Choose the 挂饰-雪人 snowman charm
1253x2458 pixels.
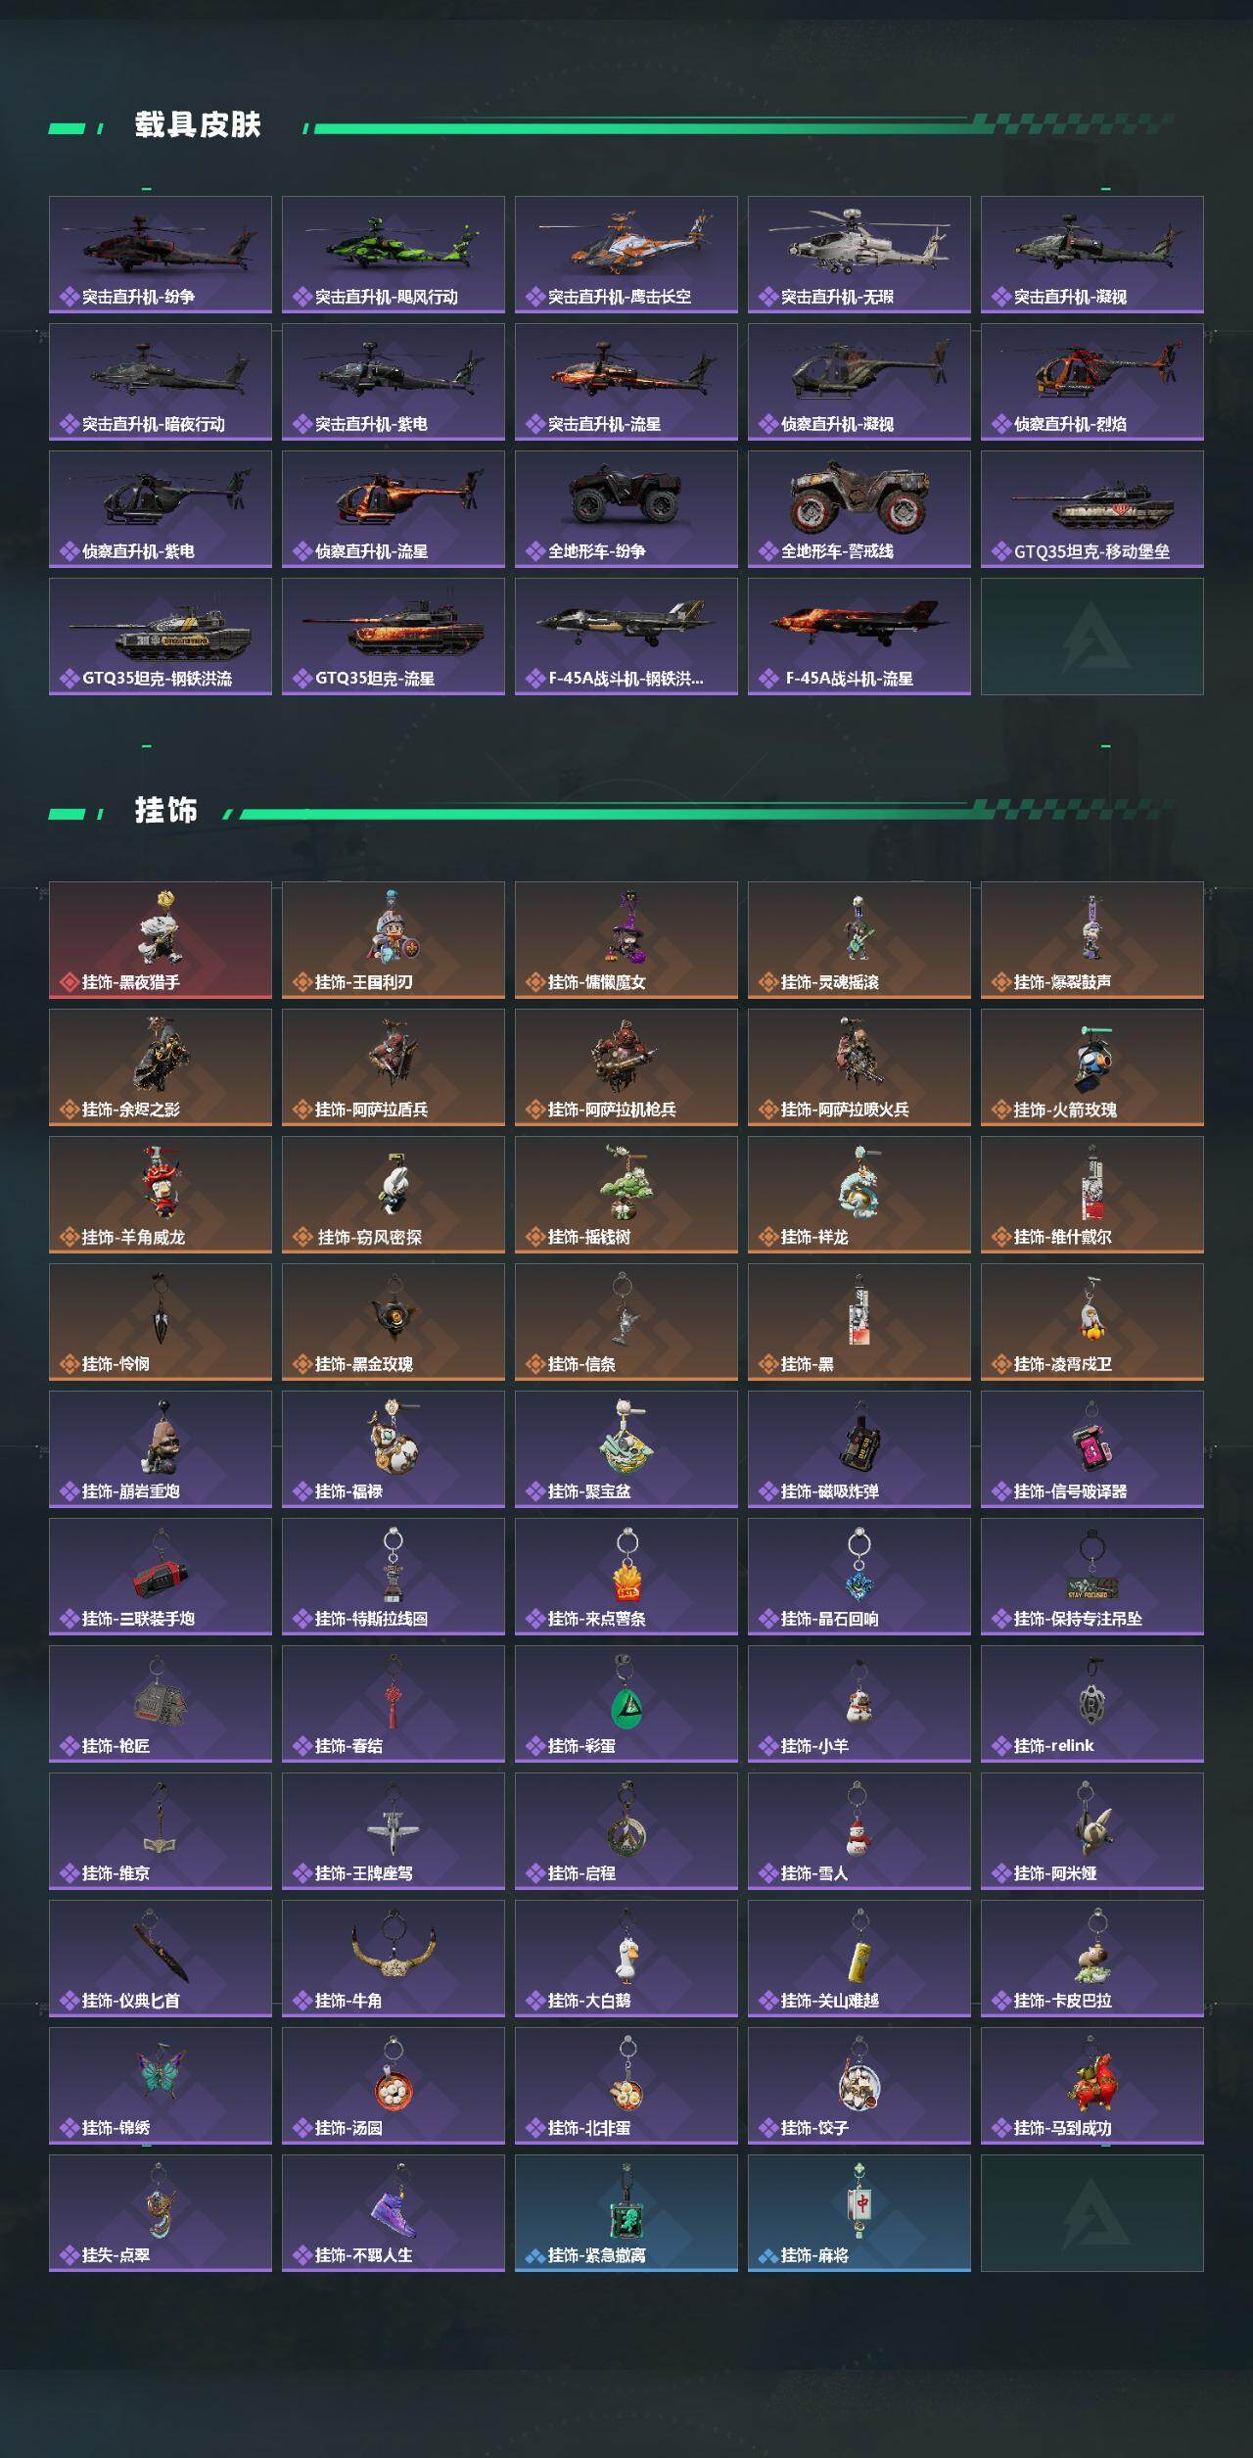pyautogui.click(x=859, y=1831)
